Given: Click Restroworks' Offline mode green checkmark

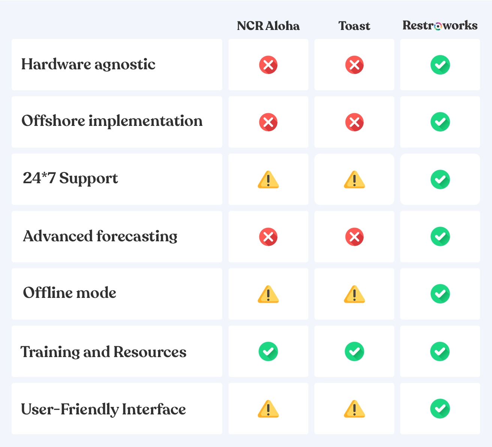Looking at the screenshot, I should tap(440, 294).
